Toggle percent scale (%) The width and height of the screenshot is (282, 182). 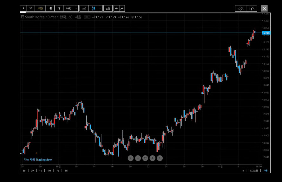243,171
